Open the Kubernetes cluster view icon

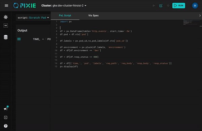[x=6, y=17]
